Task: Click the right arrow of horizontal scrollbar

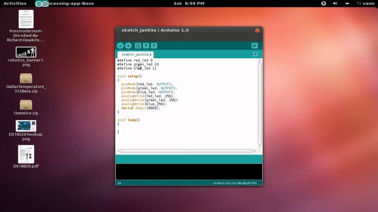Action: [255, 151]
